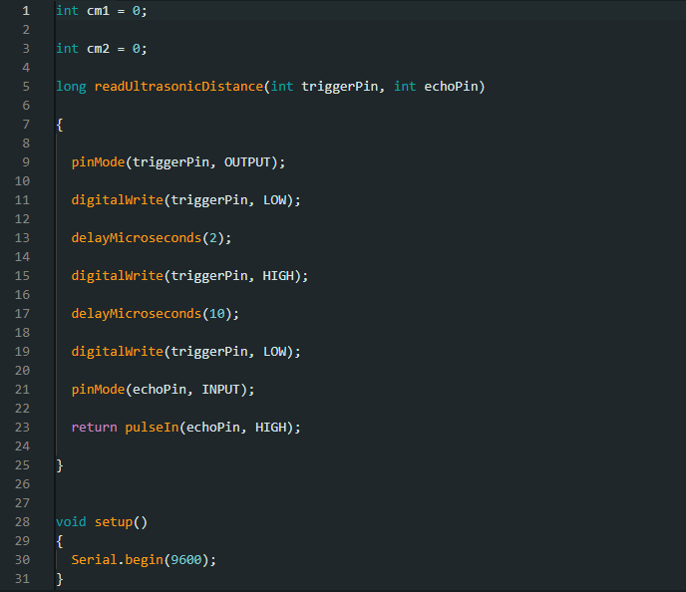686x592 pixels.
Task: Click line number 23 in the gutter
Action: [22, 428]
